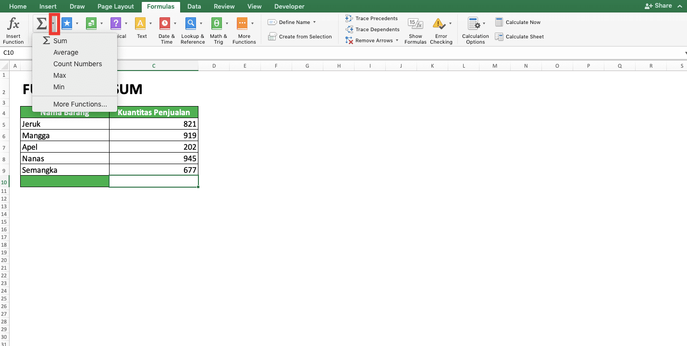Click Calculate Now
Image resolution: width=687 pixels, height=346 pixels.
tap(518, 22)
